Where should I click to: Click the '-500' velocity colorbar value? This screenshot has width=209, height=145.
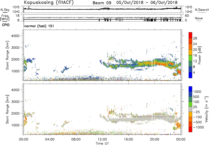(198, 122)
